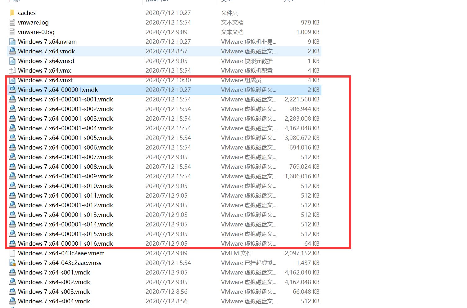Select file name Windows 7 x64.vmx
Screen dimensions: 467x308
coord(44,70)
